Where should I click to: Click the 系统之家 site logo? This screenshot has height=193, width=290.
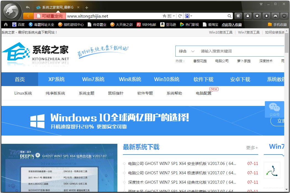click(36, 54)
